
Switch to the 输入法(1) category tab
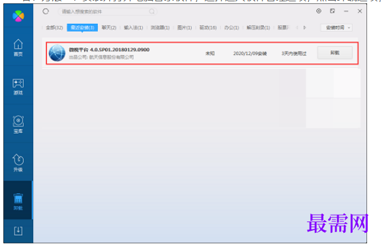(134, 28)
